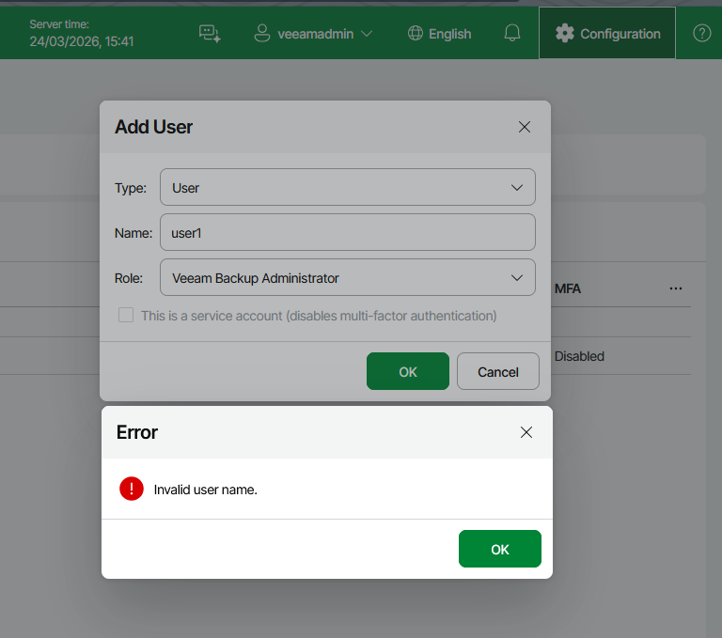Click the globe language icon

tap(416, 34)
